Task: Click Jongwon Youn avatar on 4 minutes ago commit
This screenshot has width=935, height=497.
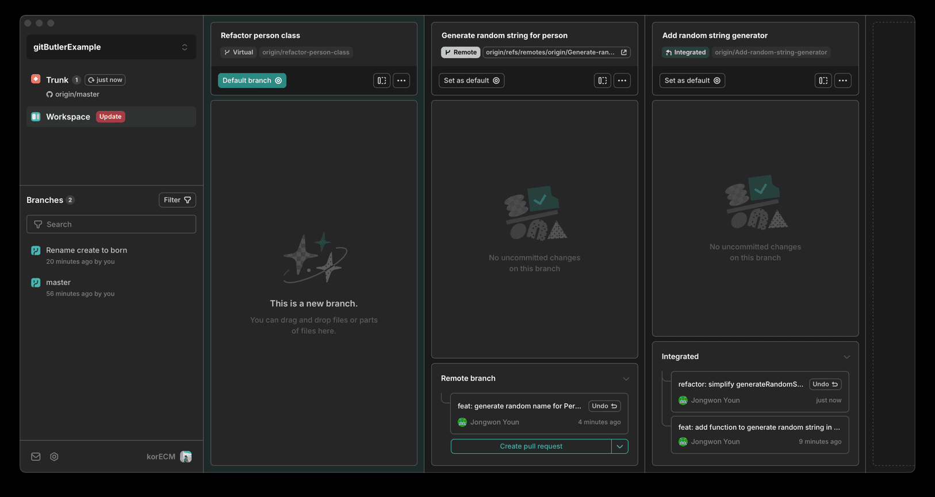Action: pyautogui.click(x=462, y=422)
